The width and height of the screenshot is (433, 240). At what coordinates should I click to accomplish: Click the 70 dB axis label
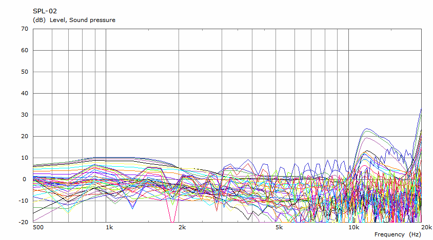click(25, 29)
